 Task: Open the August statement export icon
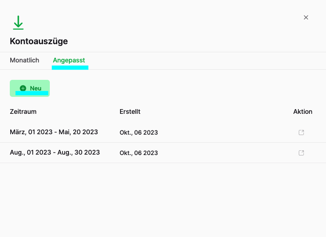coord(301,153)
